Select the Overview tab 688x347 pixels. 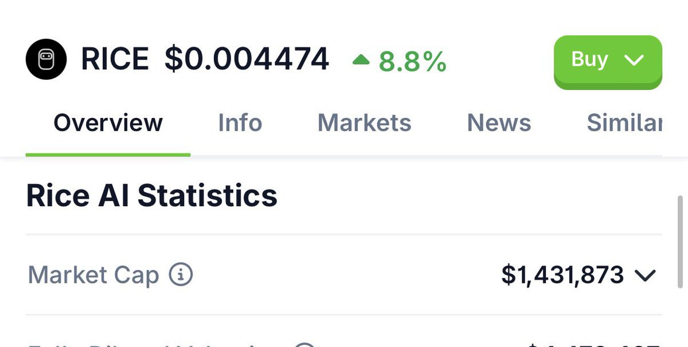point(108,123)
